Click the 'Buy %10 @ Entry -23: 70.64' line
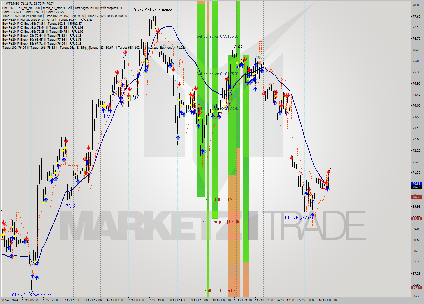This screenshot has width=424, height=304. (x=42, y=35)
